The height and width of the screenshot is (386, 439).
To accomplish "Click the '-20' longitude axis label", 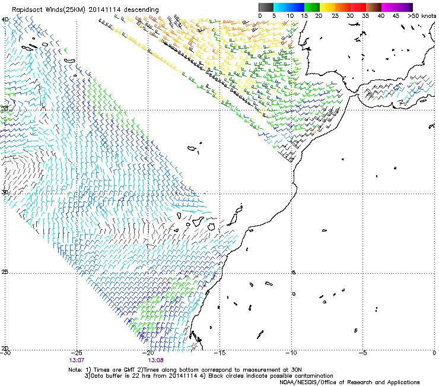I will click(148, 353).
